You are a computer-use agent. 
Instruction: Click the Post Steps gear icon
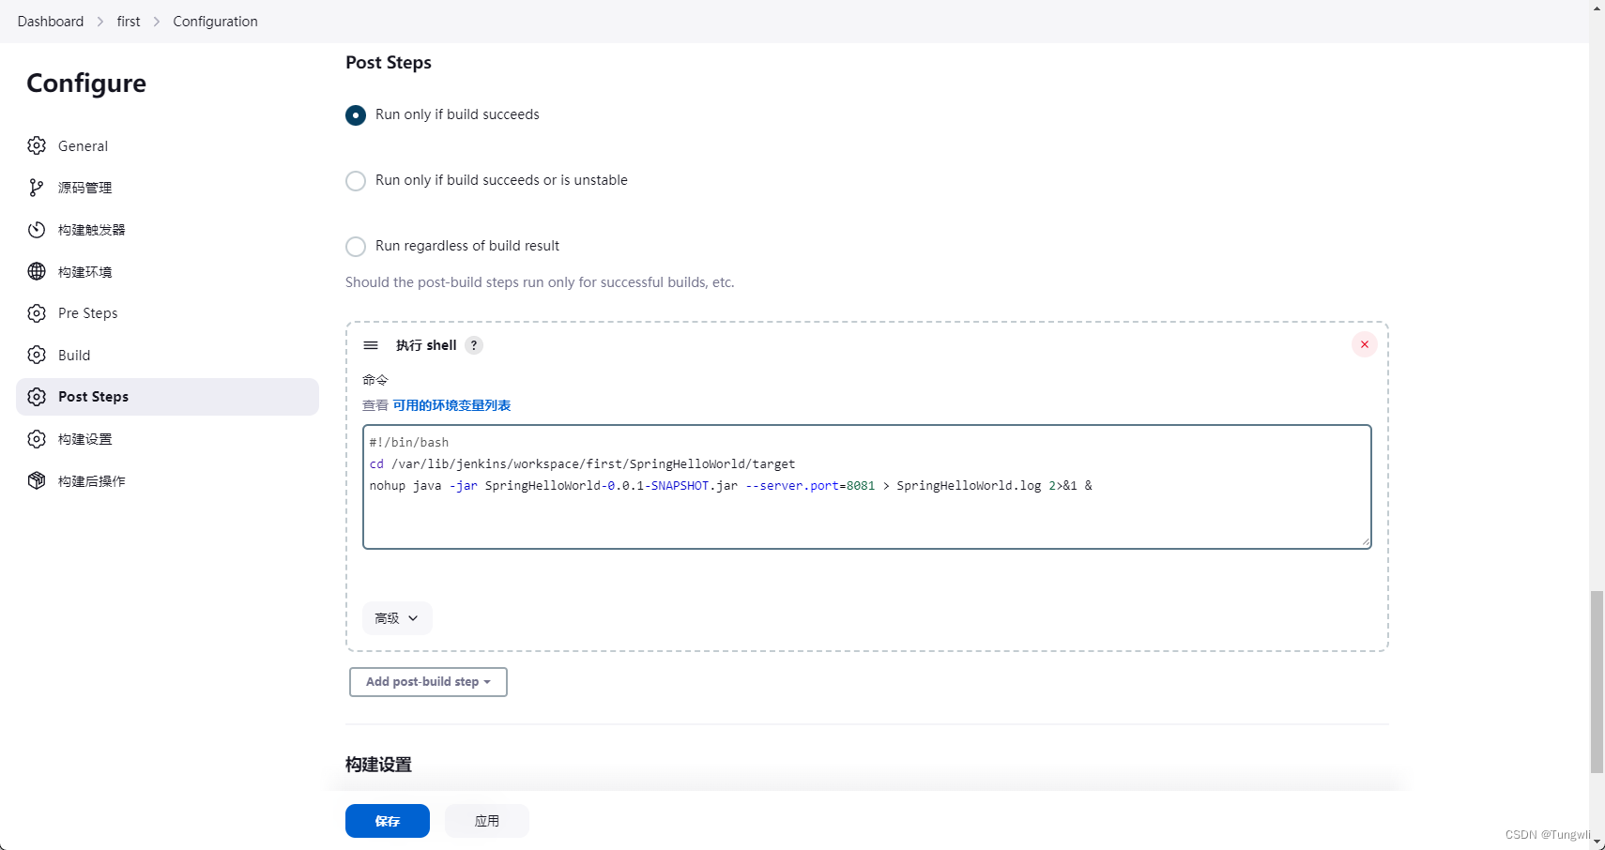pyautogui.click(x=37, y=397)
